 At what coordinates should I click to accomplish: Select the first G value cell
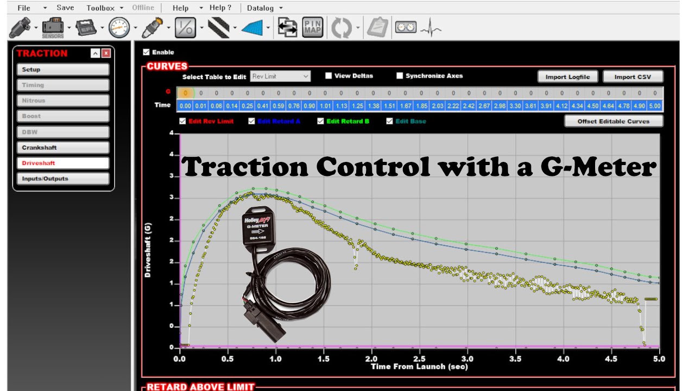(185, 93)
